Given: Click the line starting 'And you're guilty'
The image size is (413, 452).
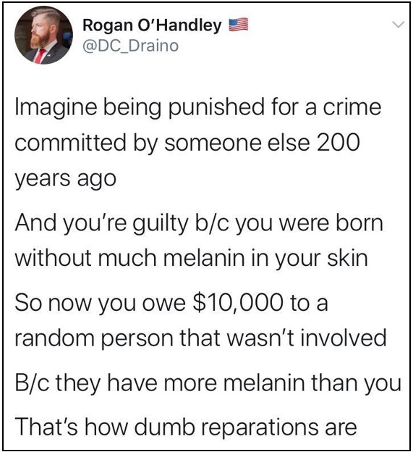Looking at the screenshot, I should pyautogui.click(x=199, y=224).
